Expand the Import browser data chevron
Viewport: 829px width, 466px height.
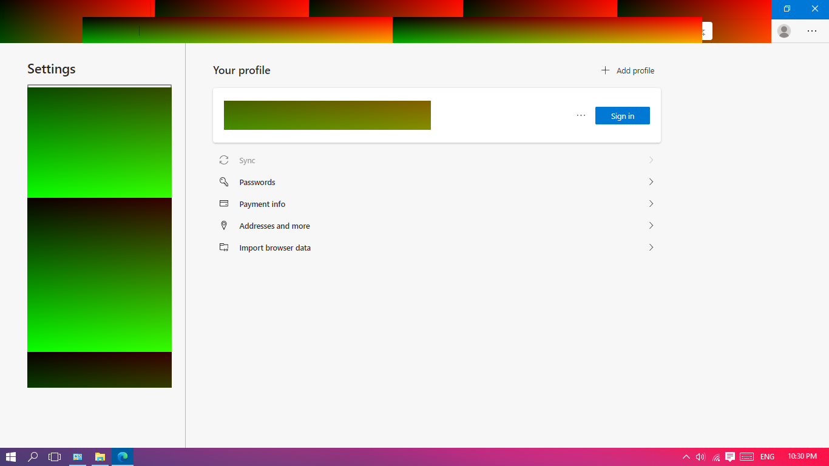tap(651, 248)
